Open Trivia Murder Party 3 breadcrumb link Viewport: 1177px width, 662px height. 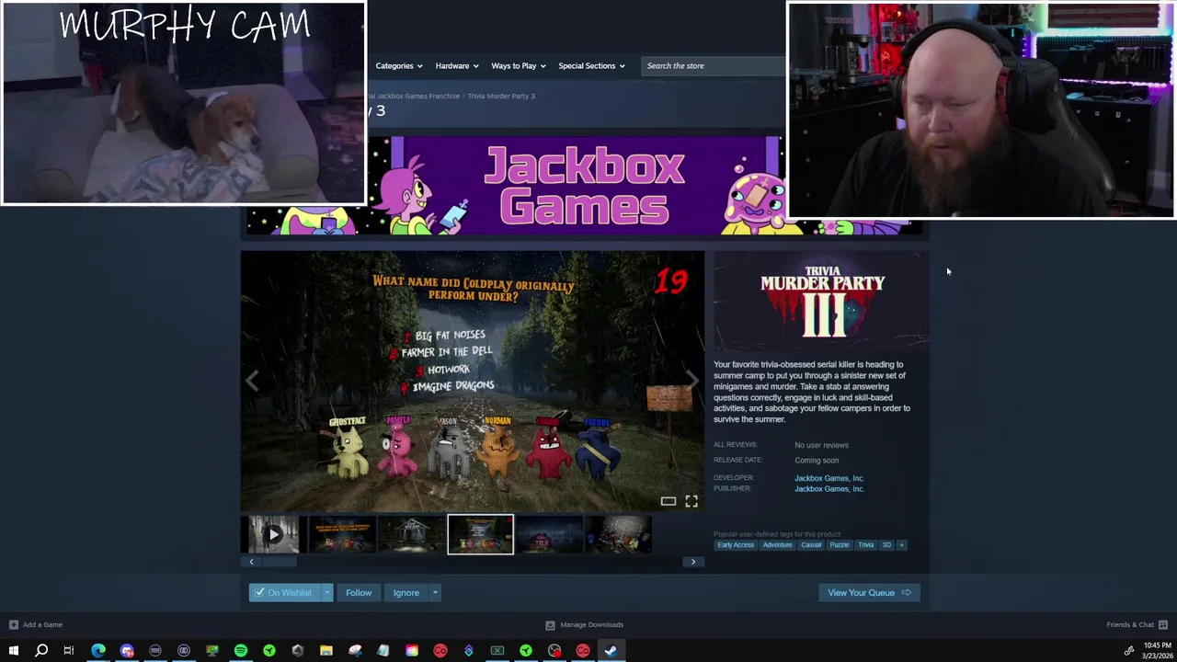501,96
